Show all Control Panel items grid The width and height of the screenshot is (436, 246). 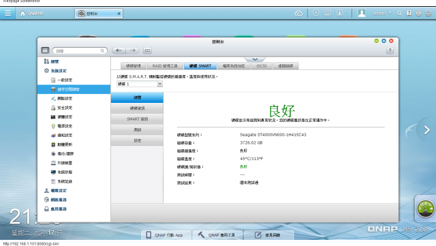pos(147,50)
